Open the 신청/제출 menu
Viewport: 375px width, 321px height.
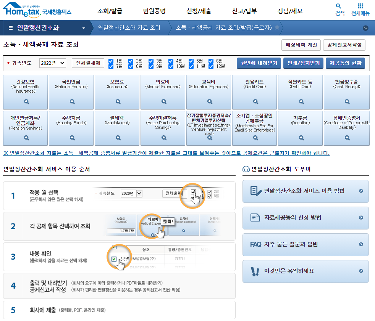tap(199, 11)
